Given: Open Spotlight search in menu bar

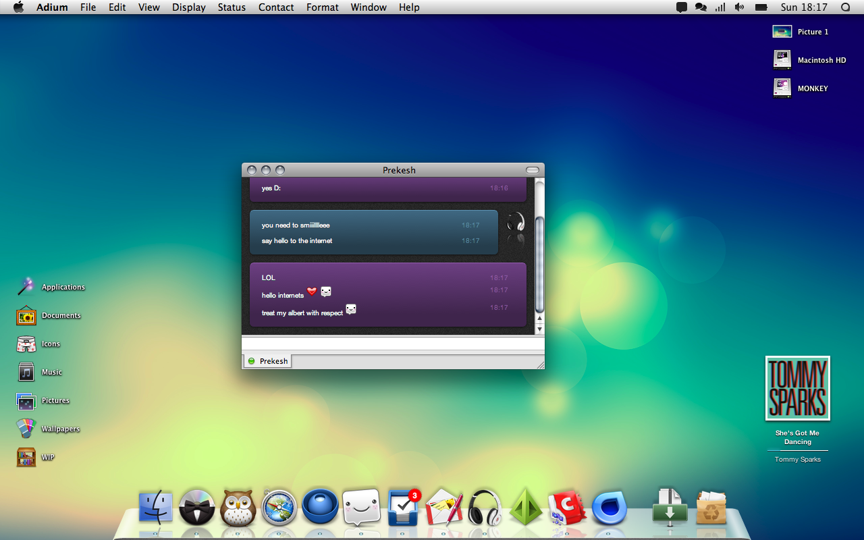Looking at the screenshot, I should (845, 7).
